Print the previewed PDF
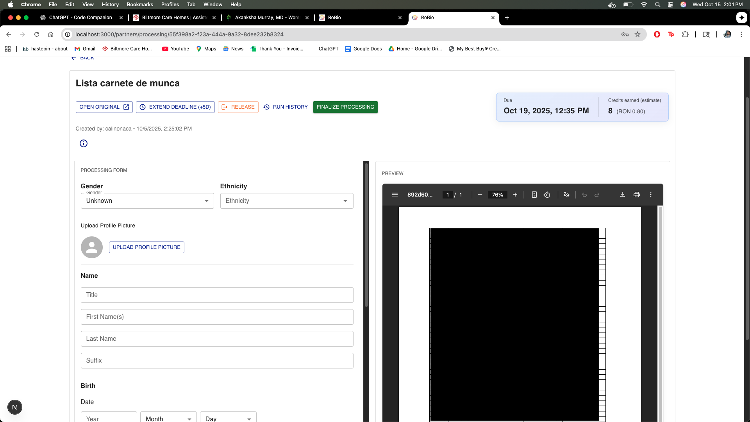Screen dimensions: 750x422 (x=636, y=195)
